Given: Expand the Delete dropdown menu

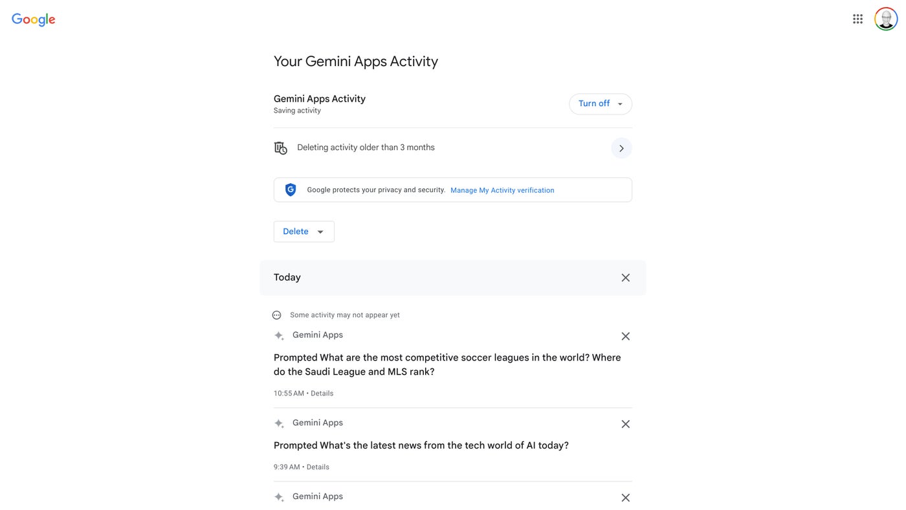Looking at the screenshot, I should pyautogui.click(x=304, y=232).
